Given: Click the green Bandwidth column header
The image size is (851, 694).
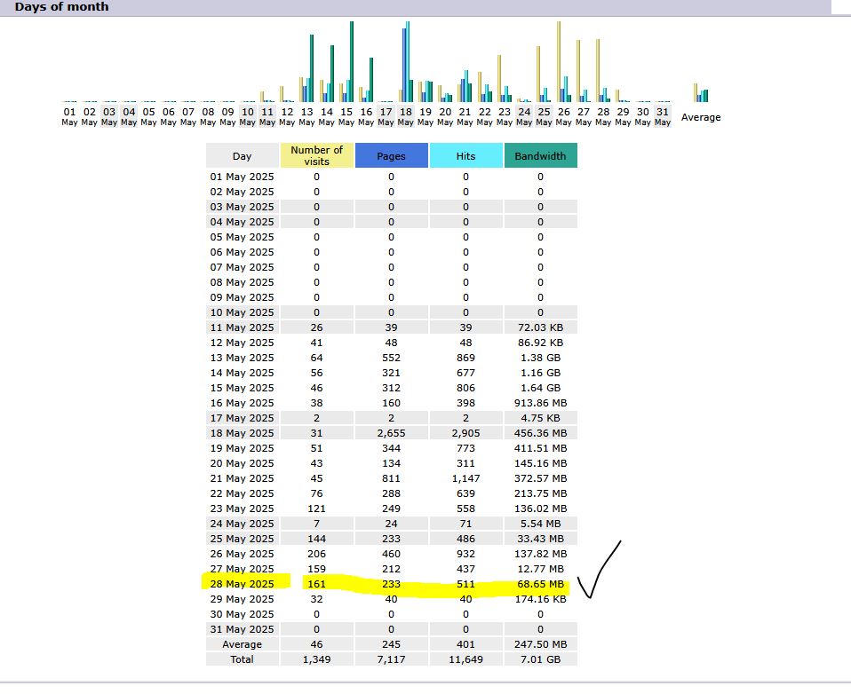Looking at the screenshot, I should click(x=541, y=155).
